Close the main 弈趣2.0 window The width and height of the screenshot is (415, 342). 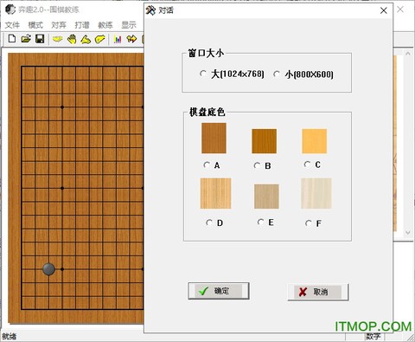(x=400, y=10)
